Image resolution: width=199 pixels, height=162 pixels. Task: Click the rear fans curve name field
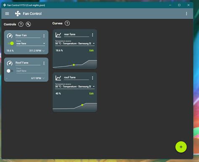click(x=76, y=34)
